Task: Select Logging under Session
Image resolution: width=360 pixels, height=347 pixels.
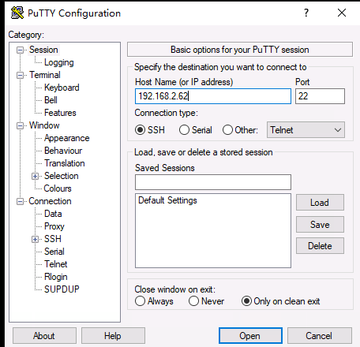Action: click(x=59, y=62)
